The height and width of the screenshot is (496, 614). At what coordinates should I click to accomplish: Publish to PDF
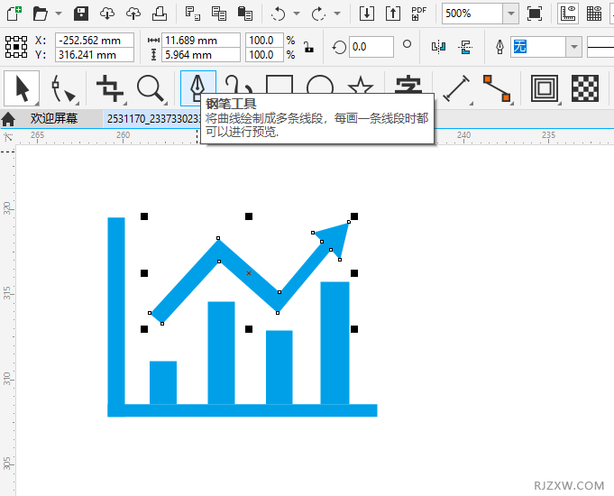point(418,14)
